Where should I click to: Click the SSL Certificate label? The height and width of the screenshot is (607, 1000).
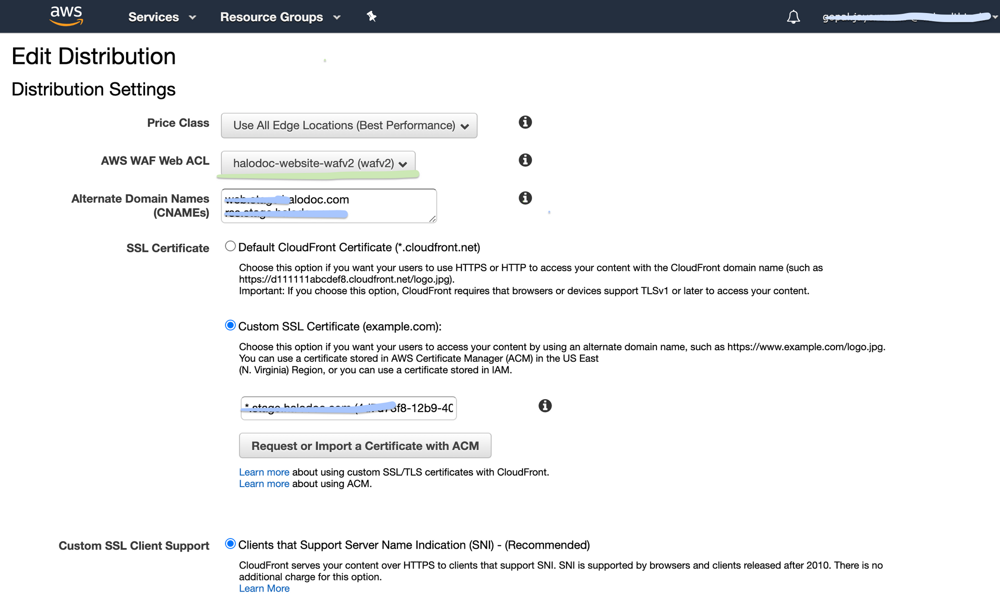tap(167, 248)
